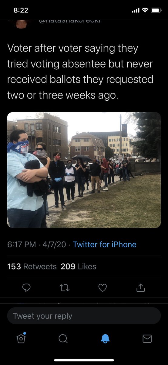Open the Search magnifier tab
The image size is (168, 365).
tap(63, 339)
